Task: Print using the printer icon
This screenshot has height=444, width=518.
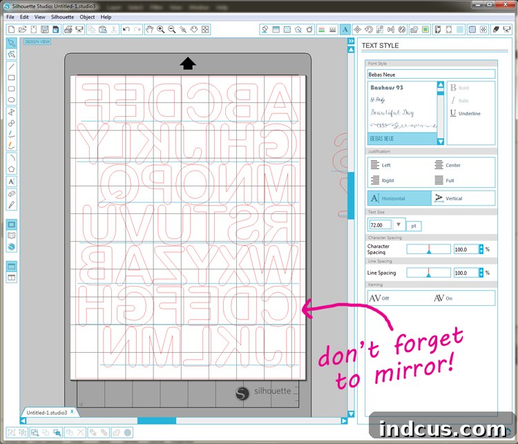Action: tap(68, 30)
